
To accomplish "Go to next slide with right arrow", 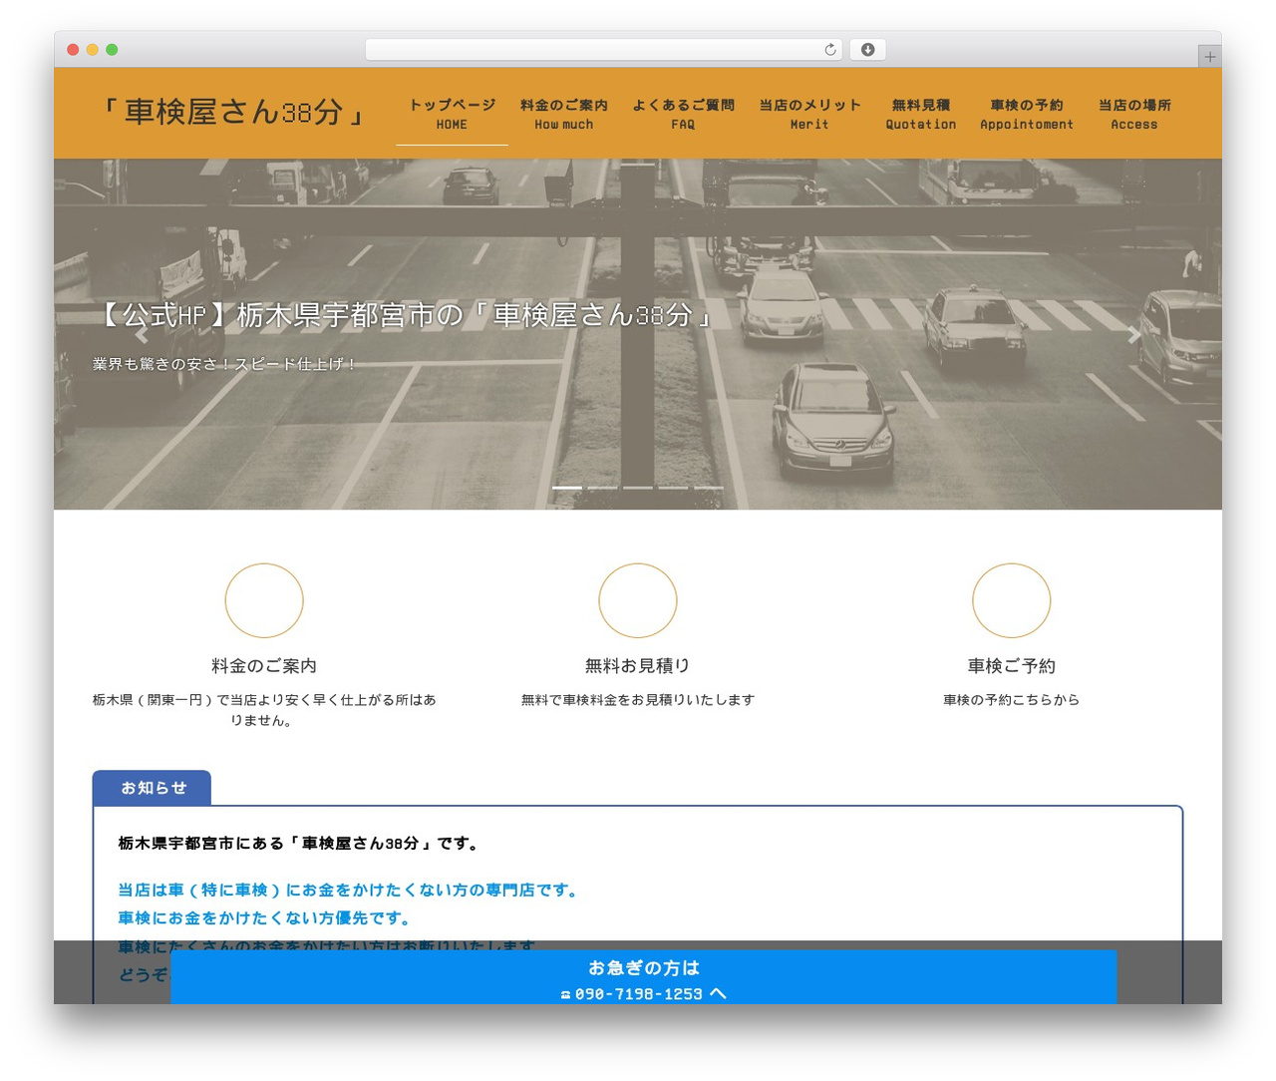I will tap(1133, 335).
